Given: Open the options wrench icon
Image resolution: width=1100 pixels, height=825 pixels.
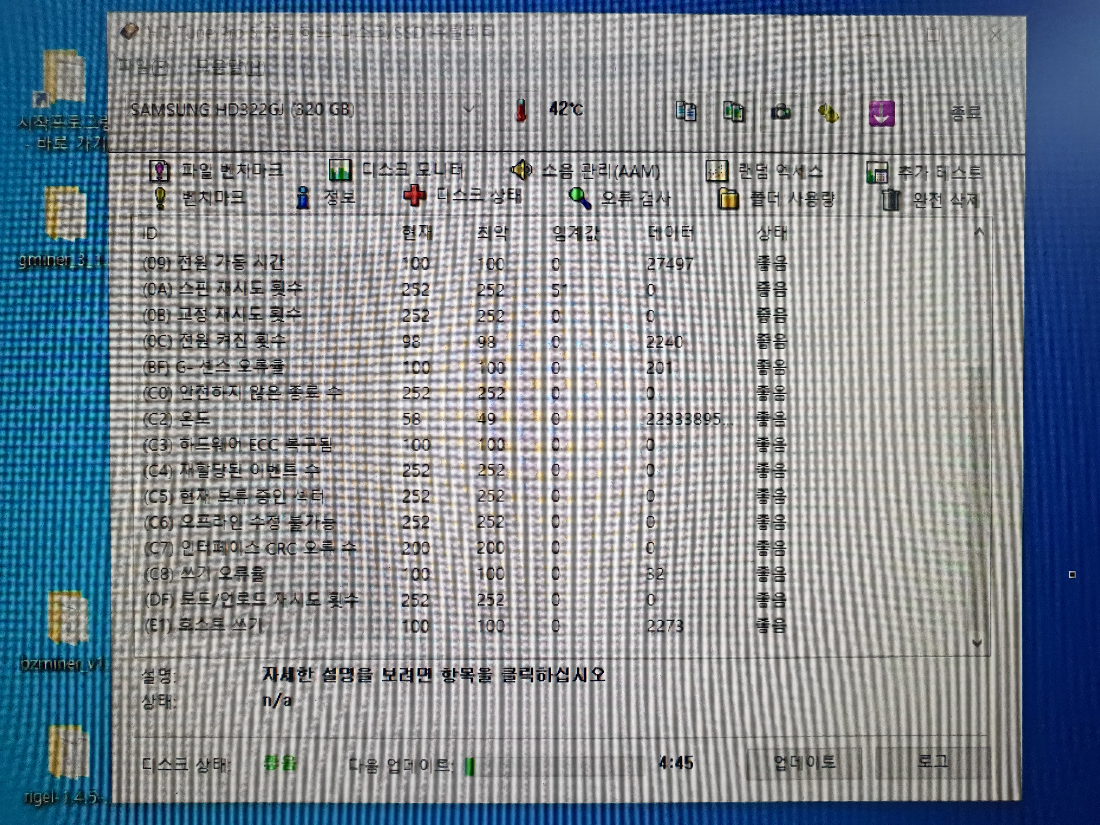Looking at the screenshot, I should point(829,113).
